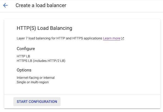163x112 pixels.
Task: Select the HTTP(S) Load Balancing heading
Action: pyautogui.click(x=44, y=28)
